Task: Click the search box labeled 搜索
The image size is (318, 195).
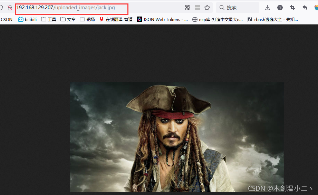Action: point(238,8)
